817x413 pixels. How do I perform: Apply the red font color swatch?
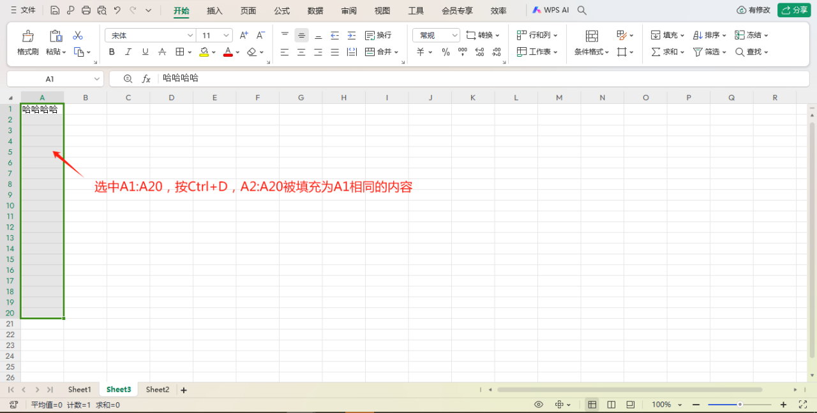coord(228,52)
